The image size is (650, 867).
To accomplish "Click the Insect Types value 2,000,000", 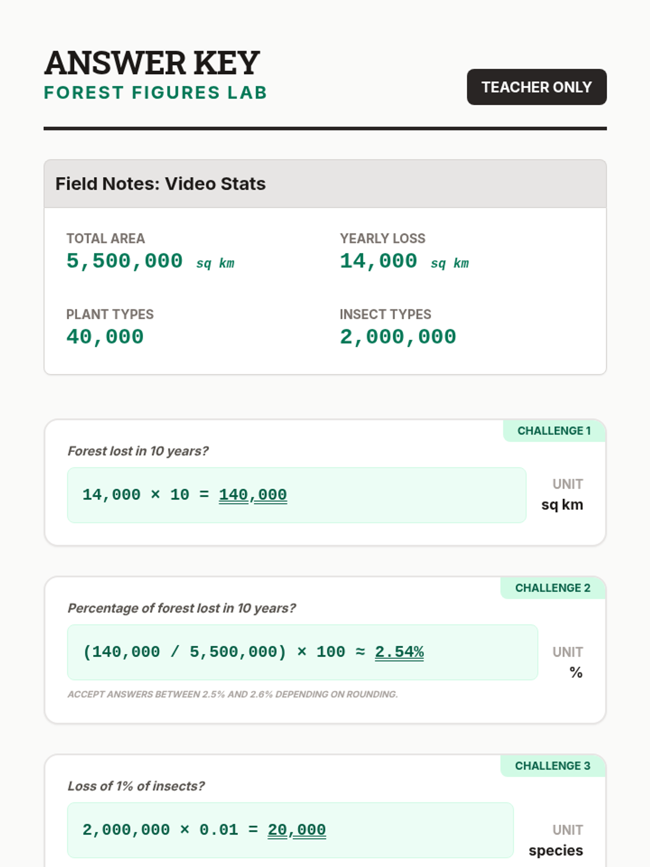I will pyautogui.click(x=398, y=337).
